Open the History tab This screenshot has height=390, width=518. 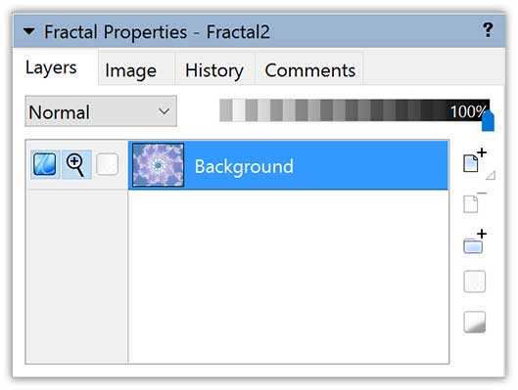(x=214, y=70)
